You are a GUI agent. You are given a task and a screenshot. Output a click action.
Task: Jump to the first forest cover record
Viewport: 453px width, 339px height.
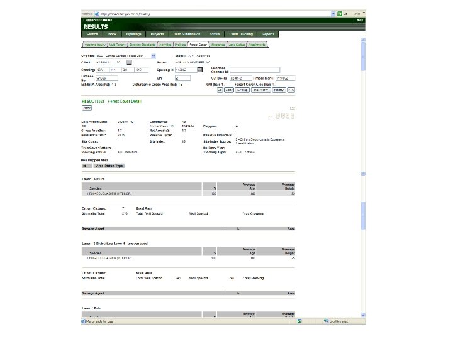point(277,116)
